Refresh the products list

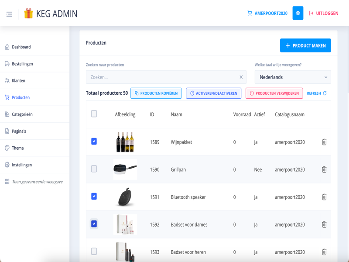(x=317, y=93)
